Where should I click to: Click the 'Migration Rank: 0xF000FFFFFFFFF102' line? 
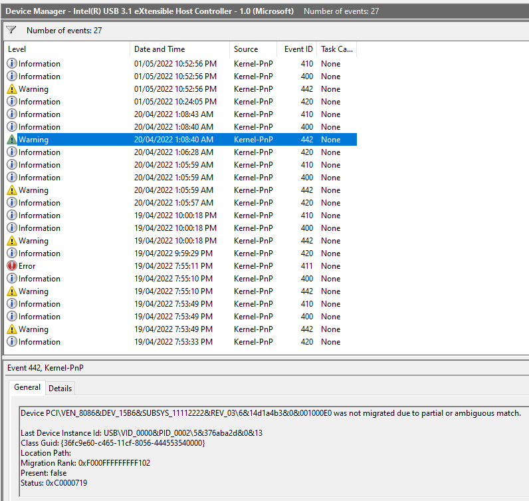pos(85,463)
